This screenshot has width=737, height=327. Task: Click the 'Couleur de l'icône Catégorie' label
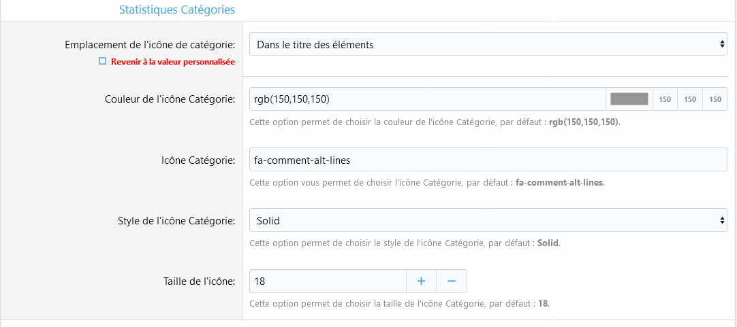[170, 99]
